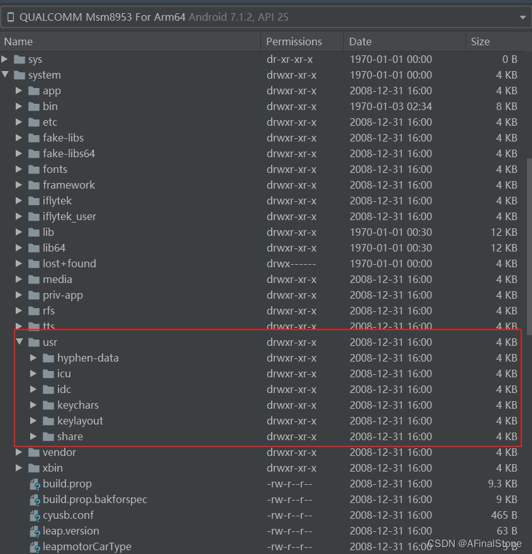Click the 8 KB size of bin
The image size is (532, 554).
507,106
